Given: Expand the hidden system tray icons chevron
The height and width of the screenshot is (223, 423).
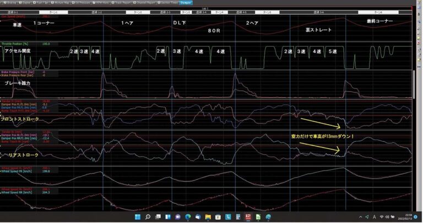Looking at the screenshot, I should coord(361,217).
